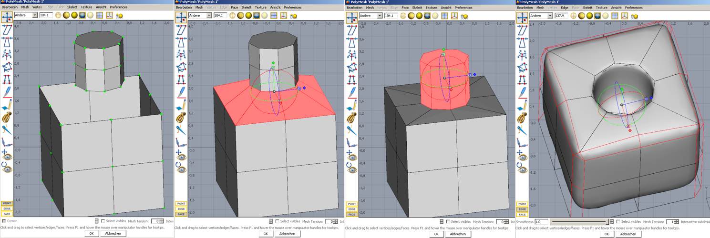Open the Skelett menu in the red cylinder window
Viewport: 710px width, 238px height.
[x=417, y=8]
